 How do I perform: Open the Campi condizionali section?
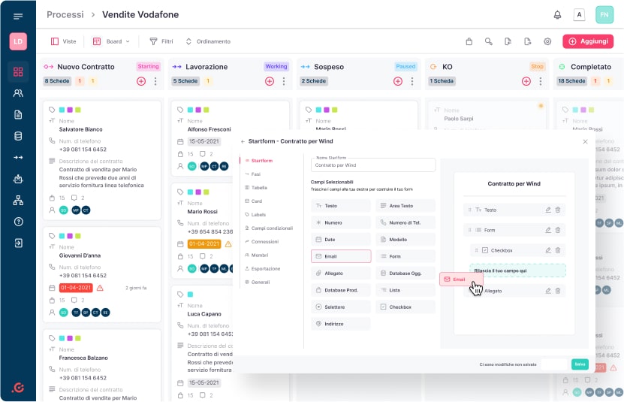pyautogui.click(x=271, y=228)
